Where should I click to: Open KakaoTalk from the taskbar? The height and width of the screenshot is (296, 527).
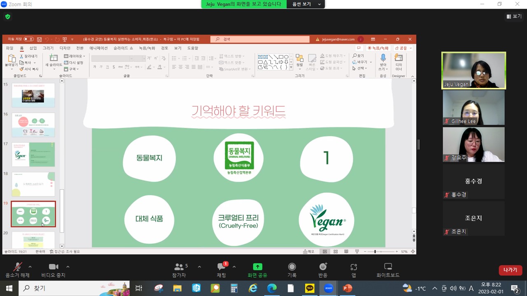(x=310, y=288)
